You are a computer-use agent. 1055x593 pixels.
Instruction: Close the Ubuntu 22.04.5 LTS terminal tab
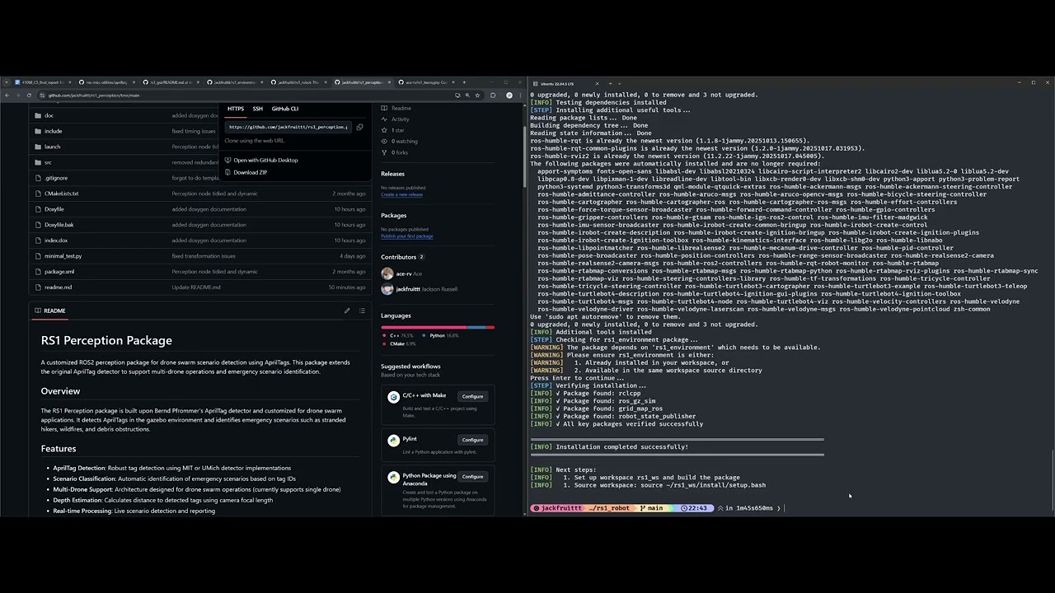point(598,83)
